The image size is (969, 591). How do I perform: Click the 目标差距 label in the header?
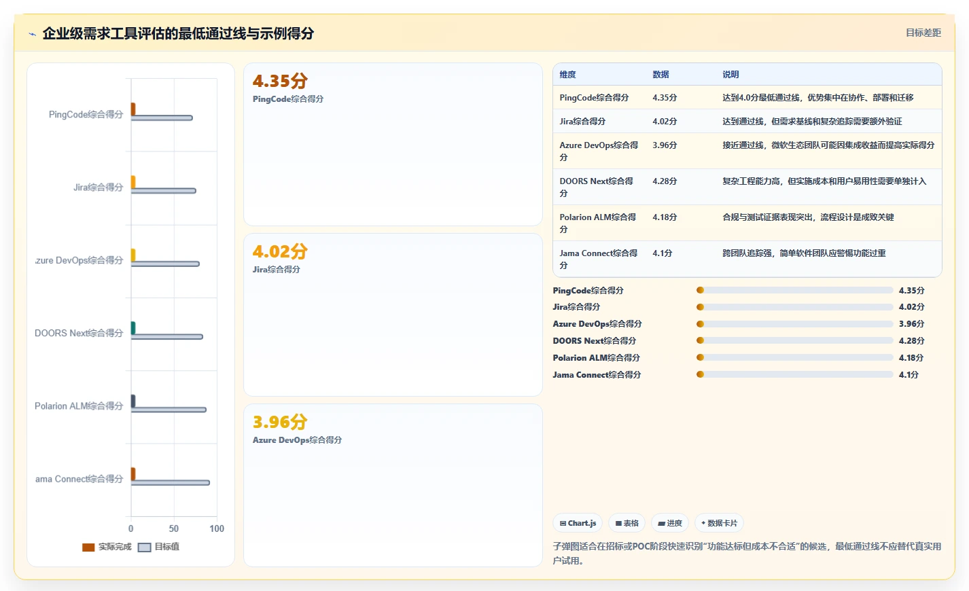tap(923, 33)
